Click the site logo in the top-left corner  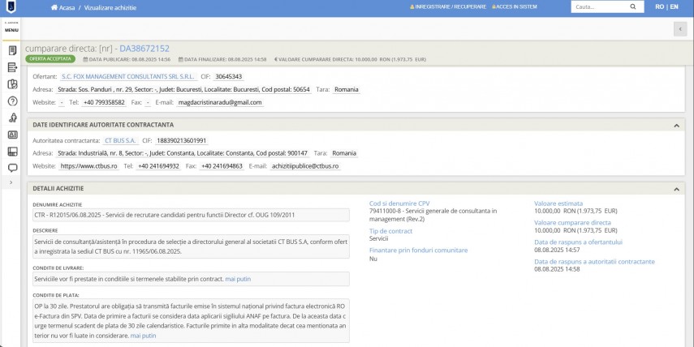[11, 6]
